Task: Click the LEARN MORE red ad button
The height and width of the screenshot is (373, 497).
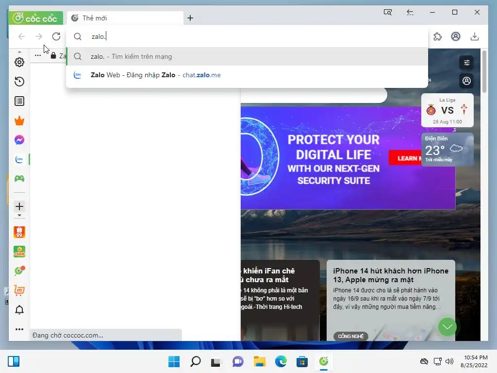Action: pyautogui.click(x=406, y=158)
